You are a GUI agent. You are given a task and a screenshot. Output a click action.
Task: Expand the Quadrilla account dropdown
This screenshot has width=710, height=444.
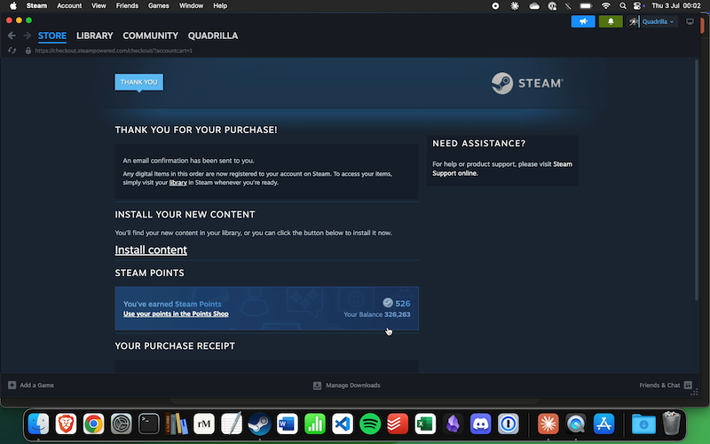click(658, 21)
